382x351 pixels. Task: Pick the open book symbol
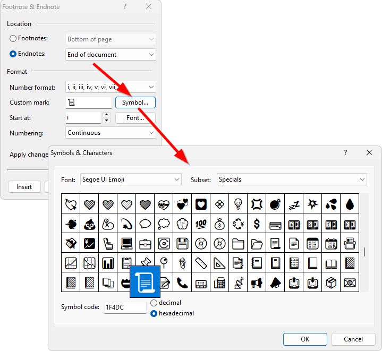331,263
